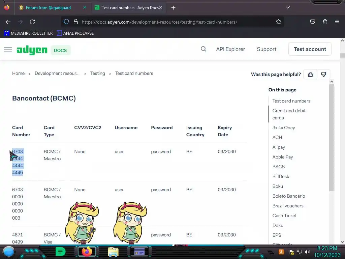Open Adyen docs sidebar hamburger menu
The width and height of the screenshot is (345, 259).
(x=8, y=50)
